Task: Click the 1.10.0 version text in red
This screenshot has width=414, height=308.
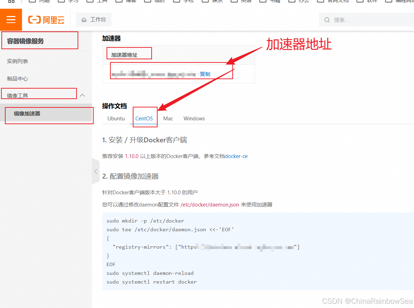Action: [132, 156]
